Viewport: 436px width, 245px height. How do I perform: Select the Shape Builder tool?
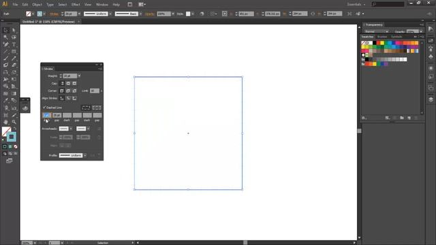point(6,86)
